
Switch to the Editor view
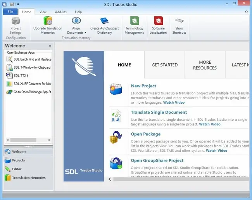click(x=28, y=169)
